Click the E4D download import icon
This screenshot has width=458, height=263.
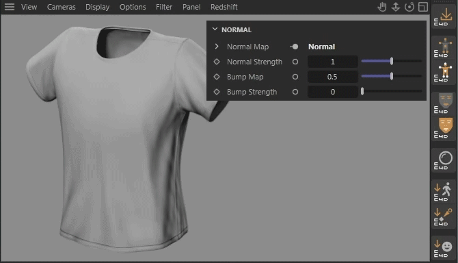(444, 16)
